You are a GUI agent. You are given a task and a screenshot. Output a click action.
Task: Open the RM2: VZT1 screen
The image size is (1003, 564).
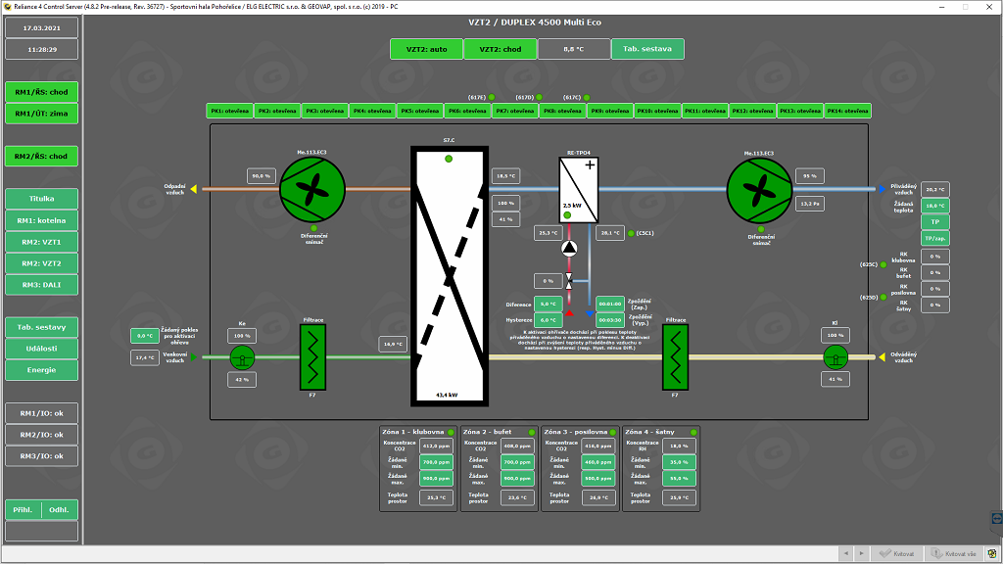[41, 242]
